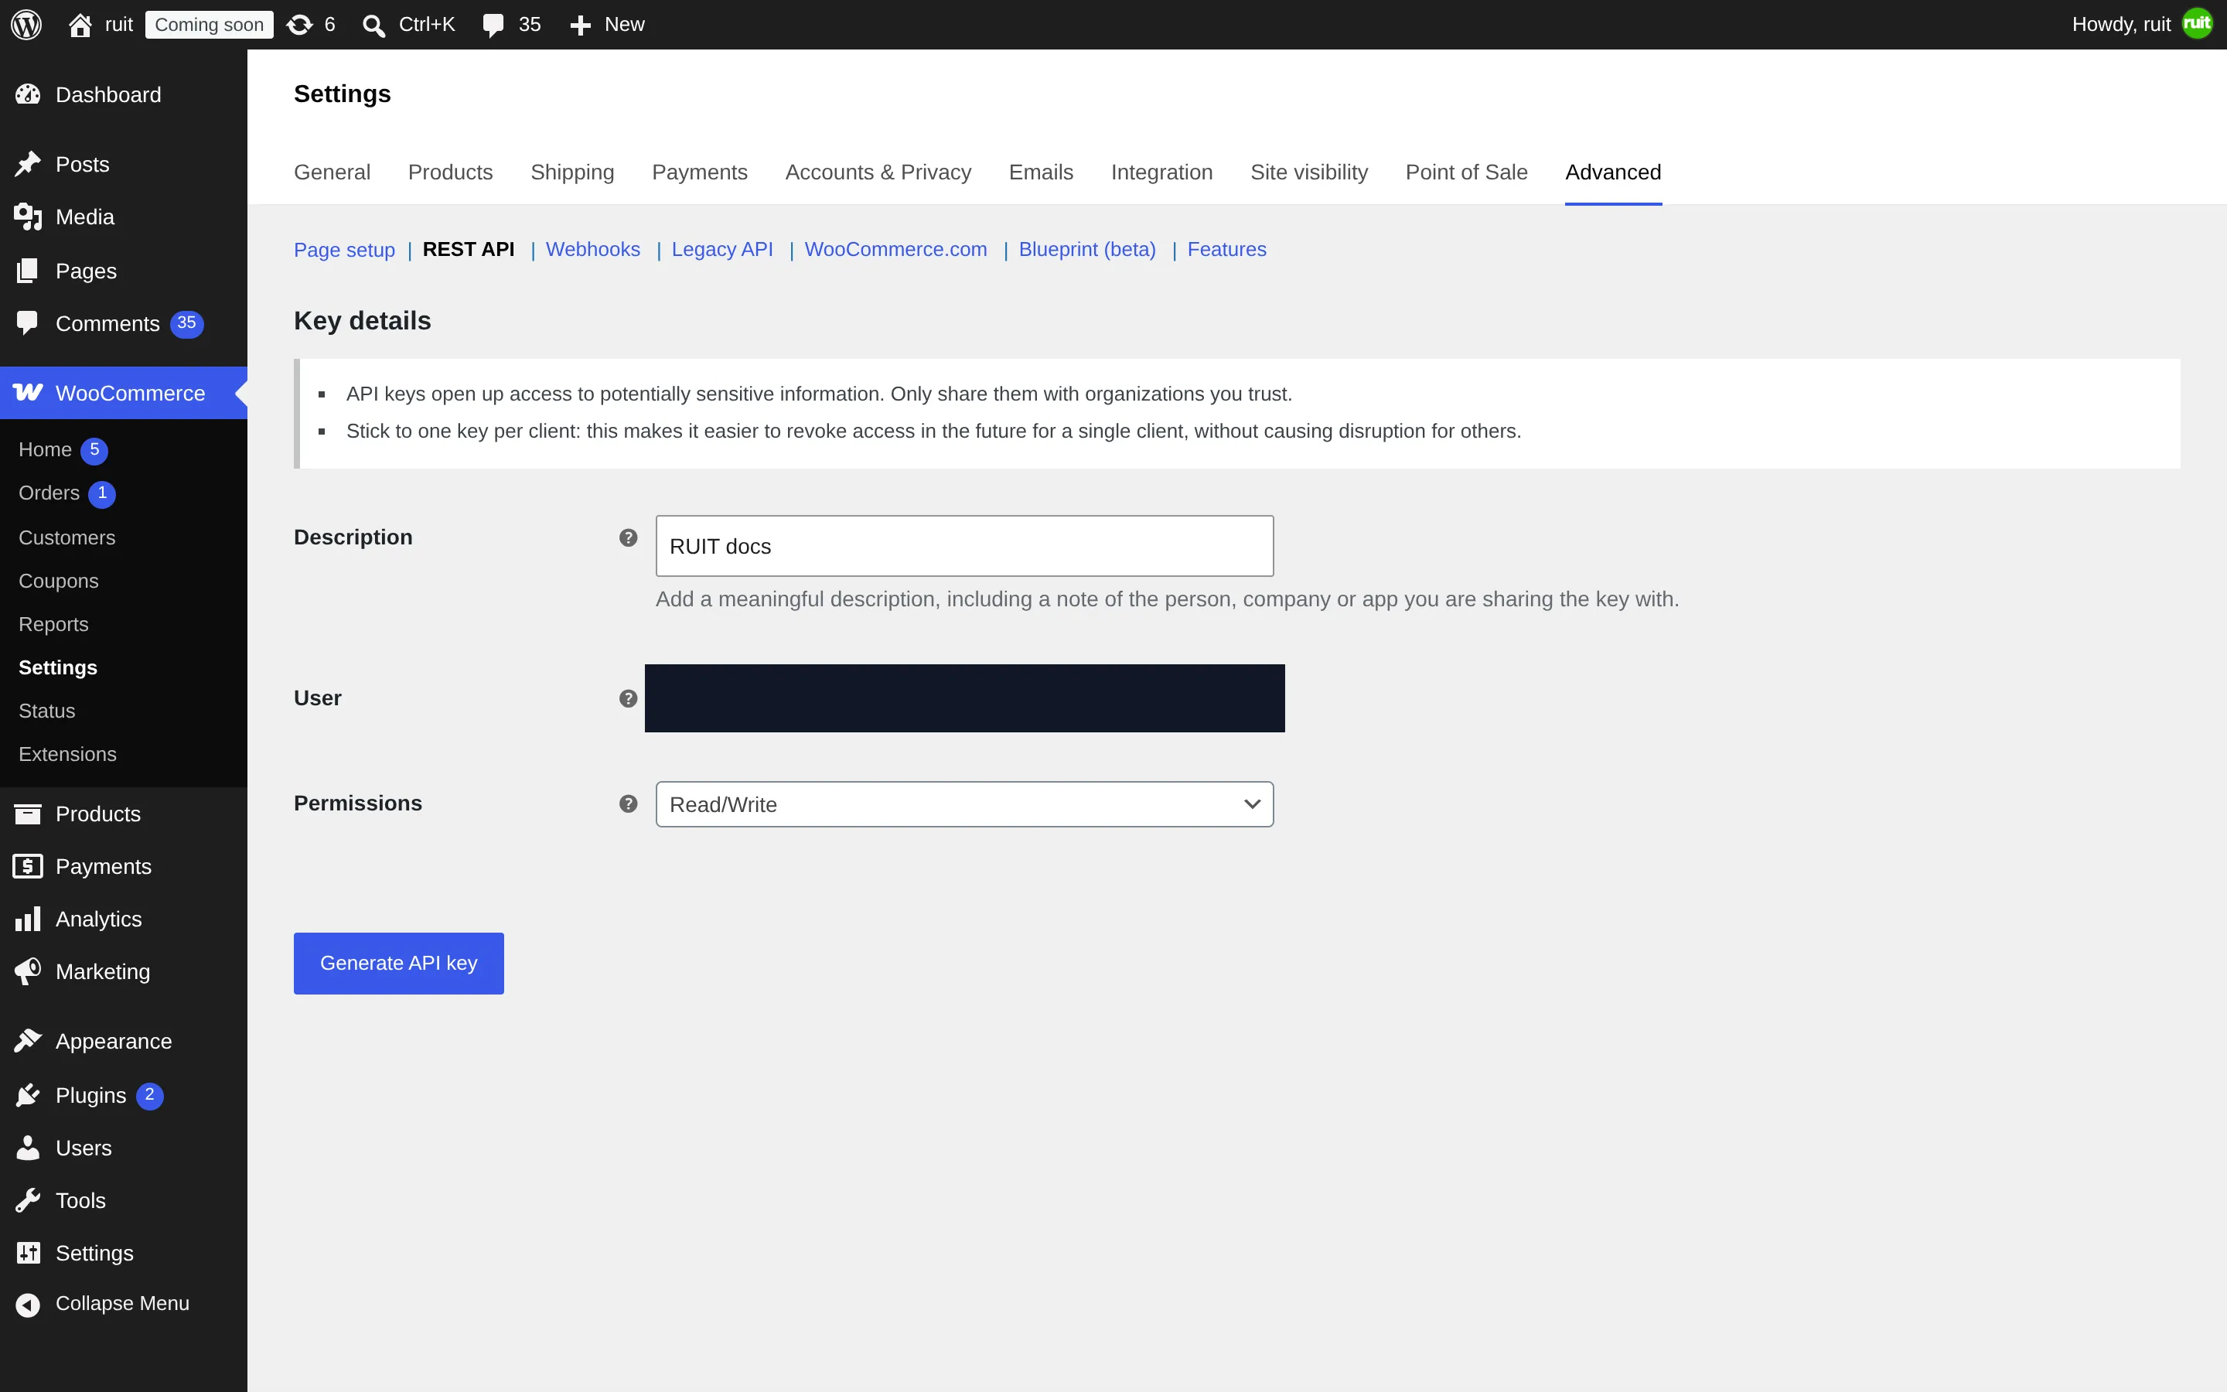2227x1392 pixels.
Task: Click the WordPress logo icon
Action: 26,24
